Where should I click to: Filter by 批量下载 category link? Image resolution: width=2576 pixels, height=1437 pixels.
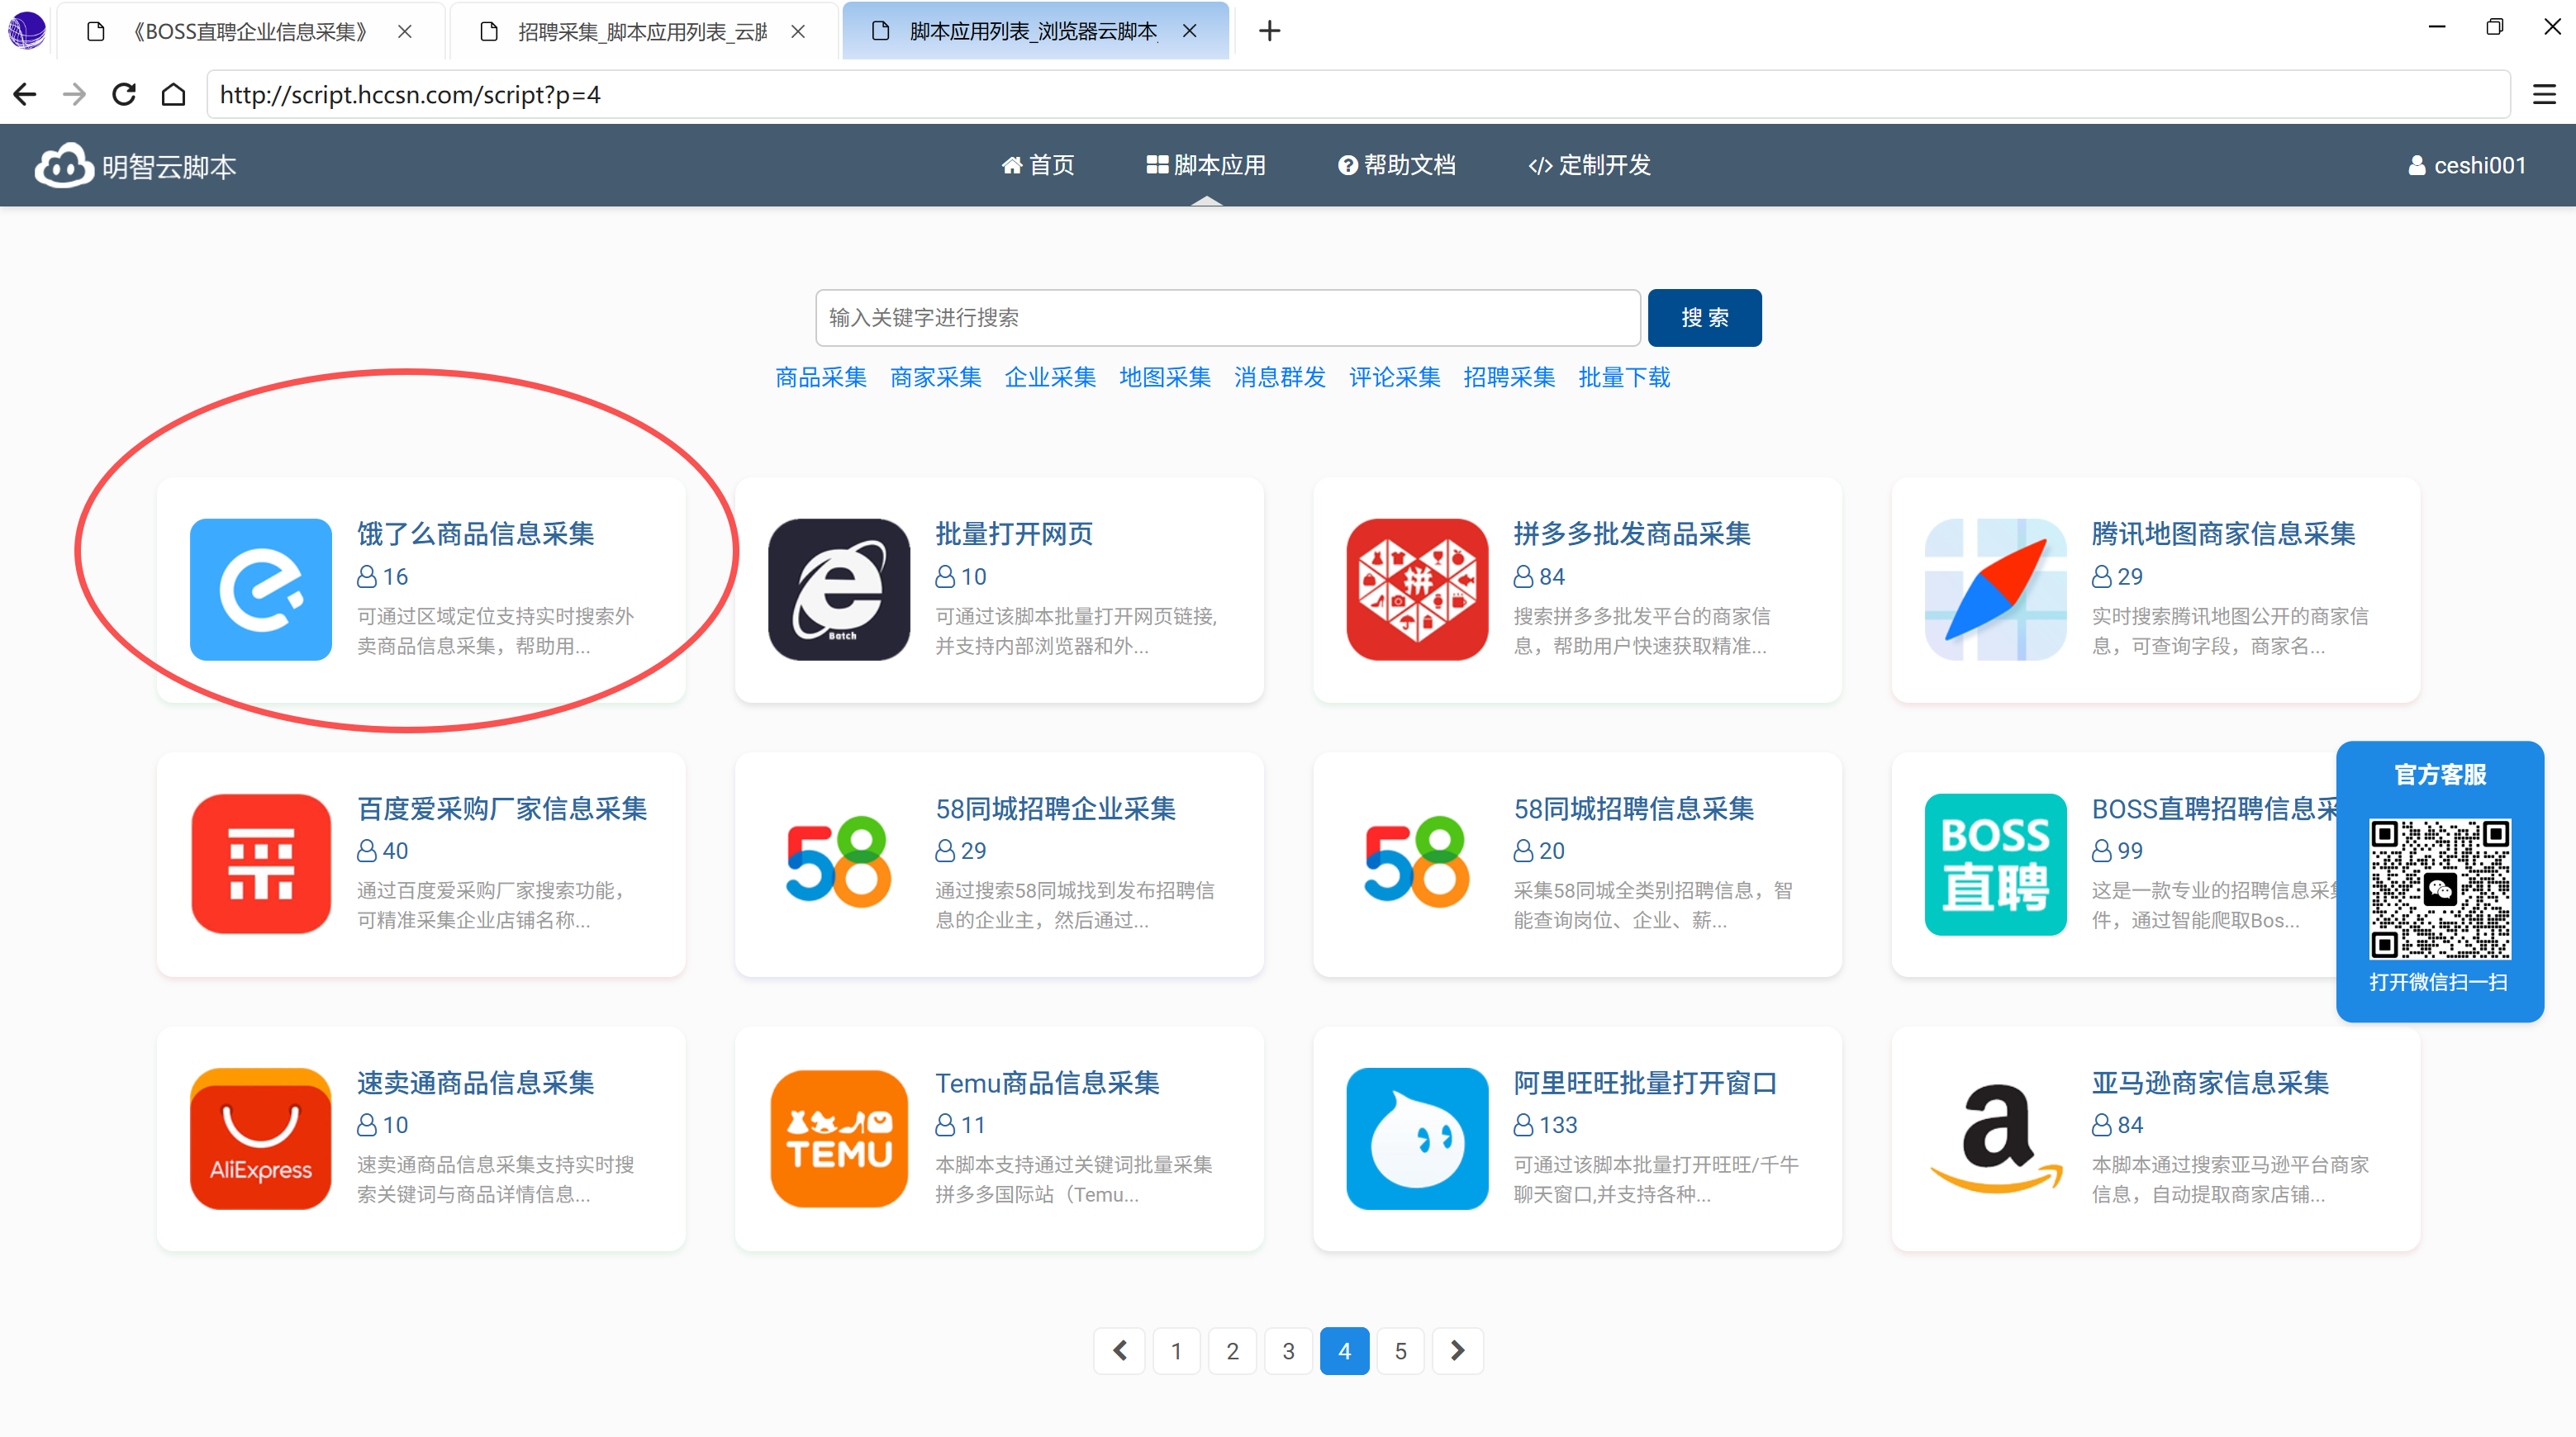(1624, 377)
